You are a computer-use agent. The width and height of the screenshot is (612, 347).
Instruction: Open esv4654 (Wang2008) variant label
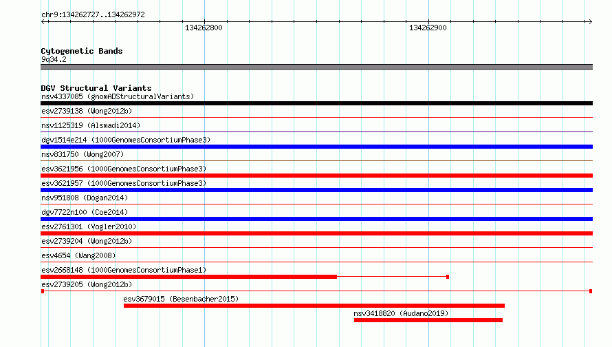coord(78,255)
